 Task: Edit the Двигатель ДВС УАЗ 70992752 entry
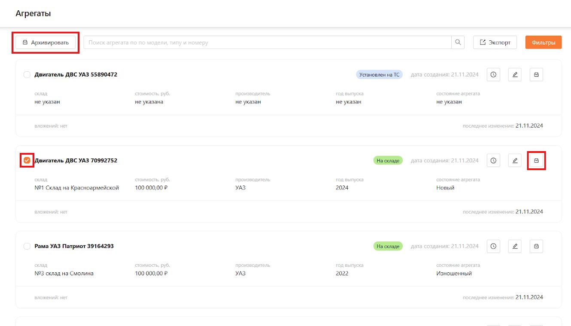click(x=515, y=161)
